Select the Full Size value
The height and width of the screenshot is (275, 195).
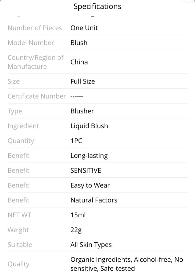tap(83, 81)
